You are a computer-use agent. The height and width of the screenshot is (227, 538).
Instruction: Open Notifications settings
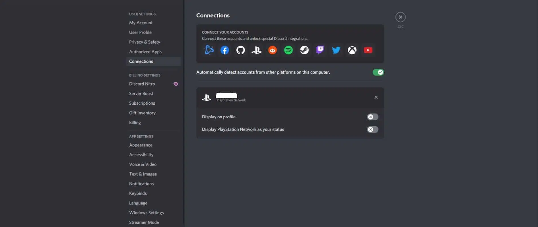tap(154, 184)
